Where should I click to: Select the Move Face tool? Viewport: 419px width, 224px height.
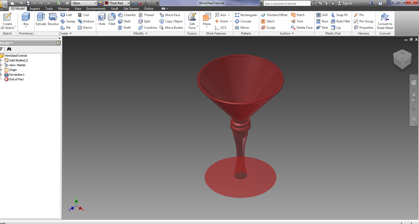(170, 15)
